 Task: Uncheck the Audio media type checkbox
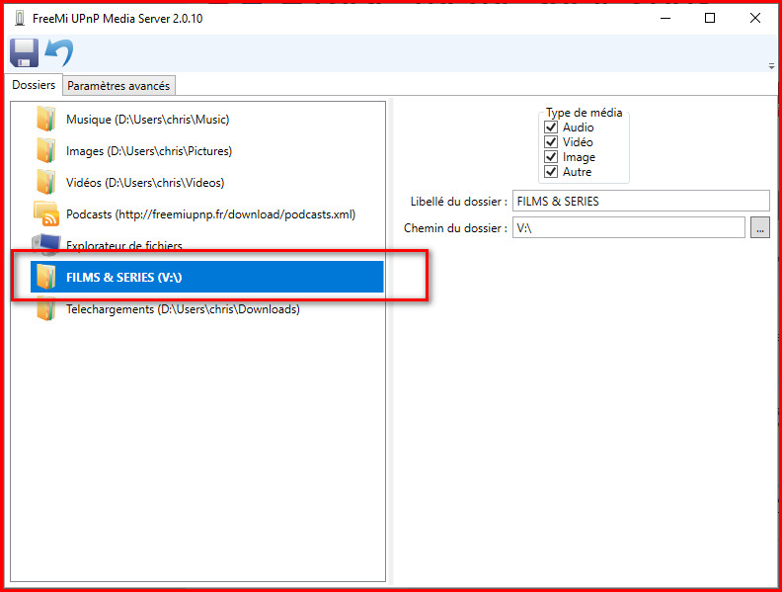click(551, 127)
